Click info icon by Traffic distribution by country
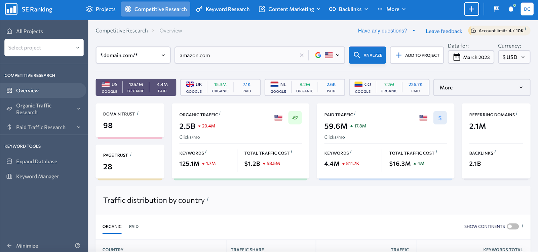 click(207, 199)
